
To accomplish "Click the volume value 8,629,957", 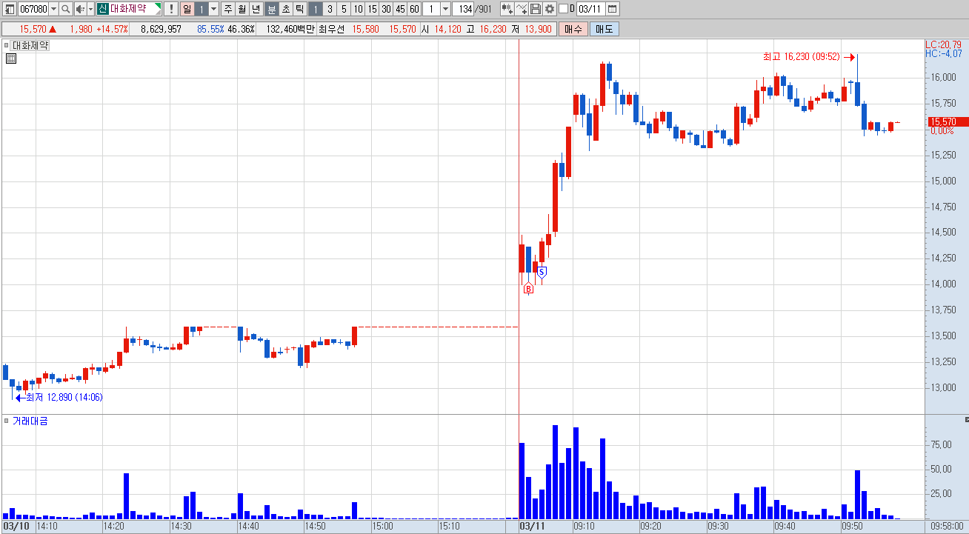I will click(161, 29).
